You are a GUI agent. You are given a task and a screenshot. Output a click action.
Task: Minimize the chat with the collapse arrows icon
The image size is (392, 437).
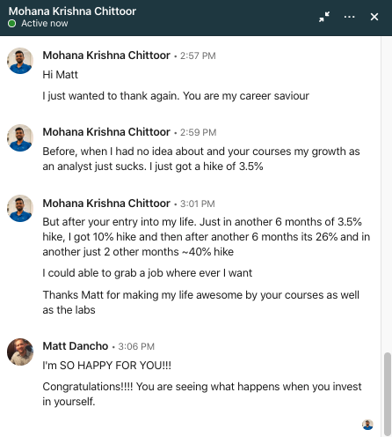(x=324, y=17)
